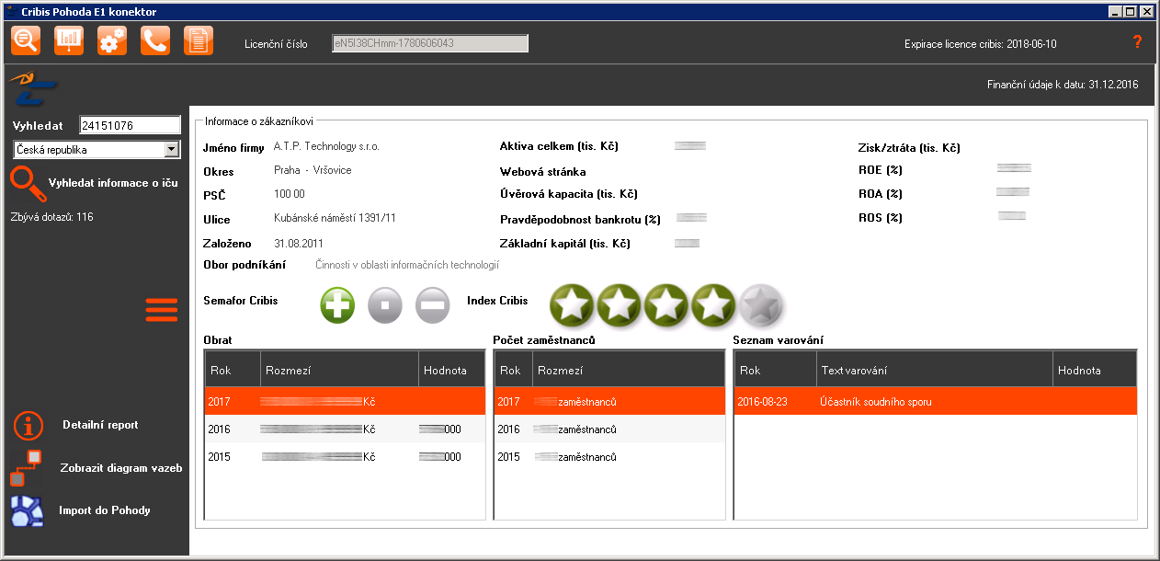Image resolution: width=1160 pixels, height=561 pixels.
Task: Click the first Index Cribis star
Action: point(573,303)
